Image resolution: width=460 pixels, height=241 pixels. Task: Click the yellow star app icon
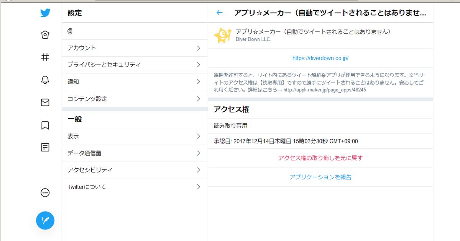[x=222, y=35]
